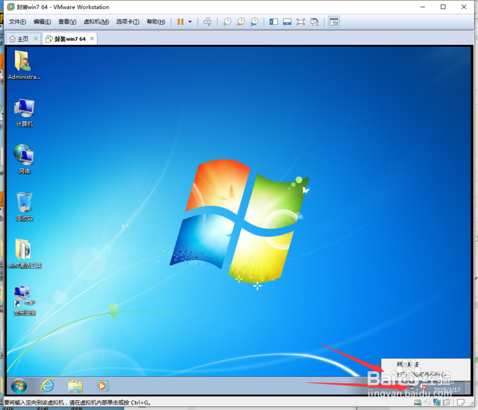The width and height of the screenshot is (478, 410).
Task: Maximize the VMware Workstation window
Action: tap(443, 7)
